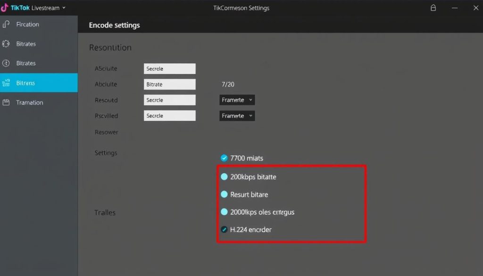Open the Framerte dropdown beside Resoutd
The height and width of the screenshot is (276, 483).
[237, 100]
